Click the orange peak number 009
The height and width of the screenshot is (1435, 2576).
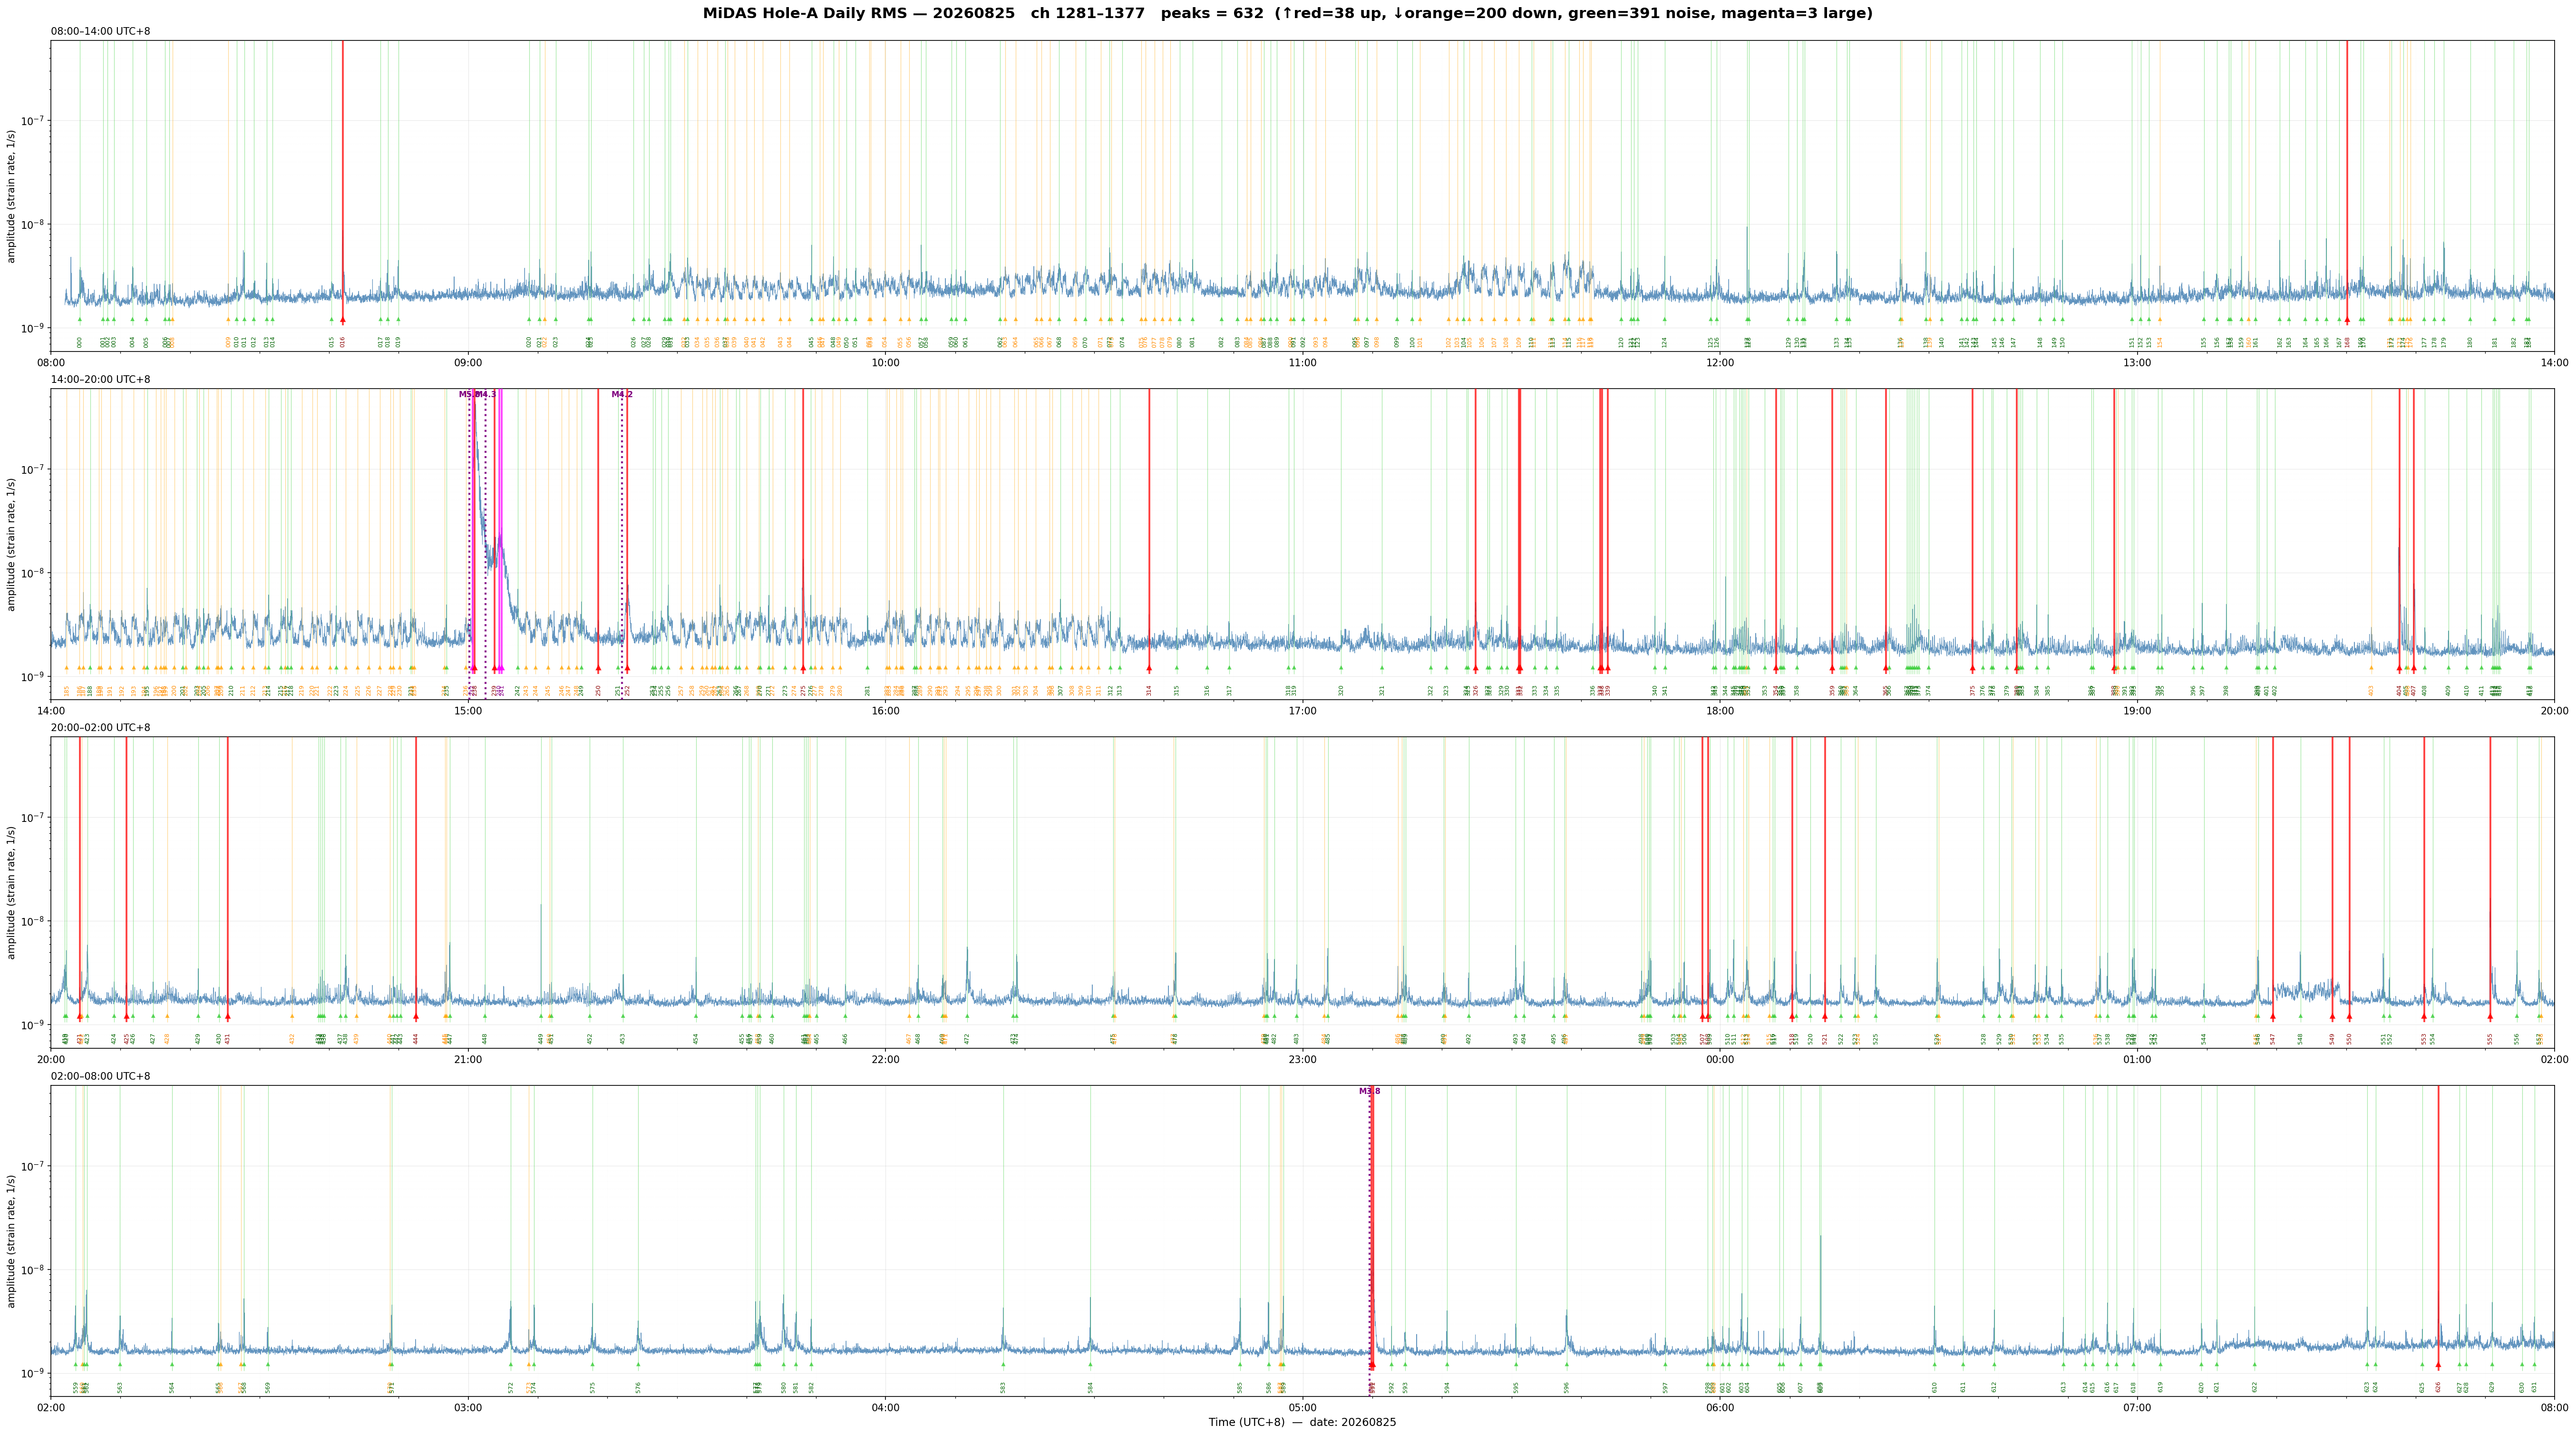point(228,342)
